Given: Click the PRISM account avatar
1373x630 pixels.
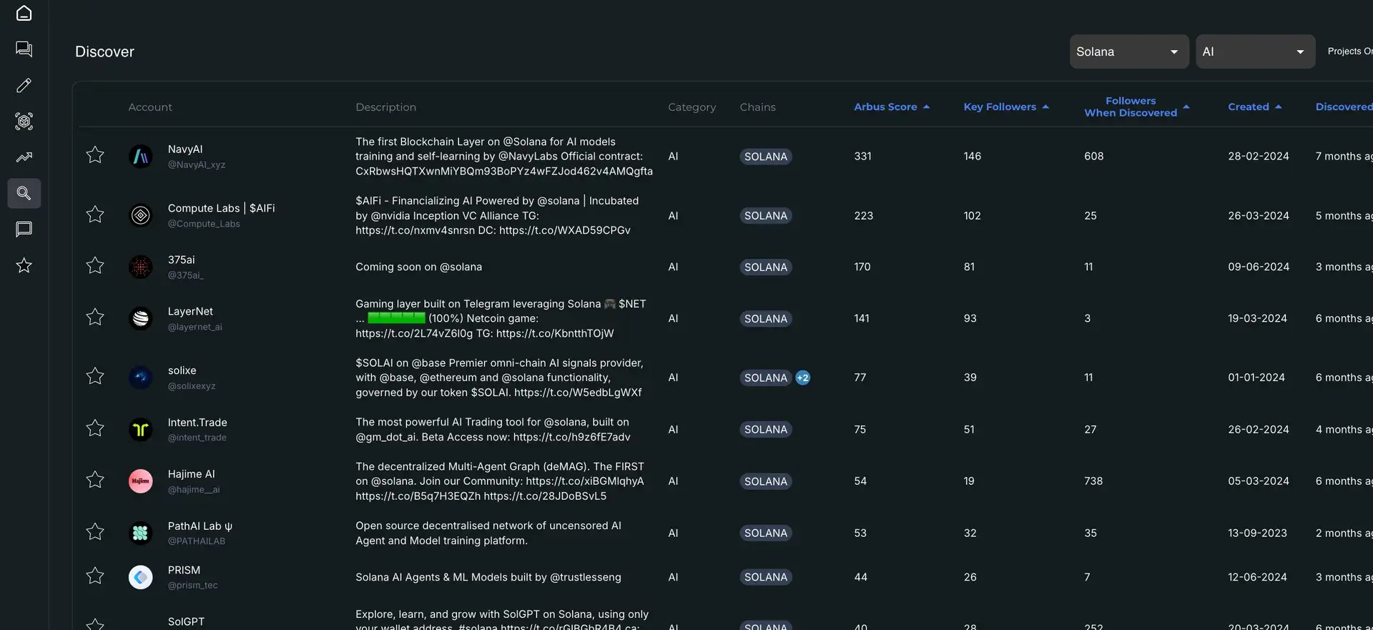Looking at the screenshot, I should (141, 577).
